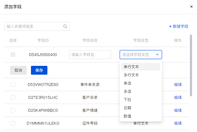Click the 字段类型 column header
Viewport: 197px width, 132px height.
point(141,40)
